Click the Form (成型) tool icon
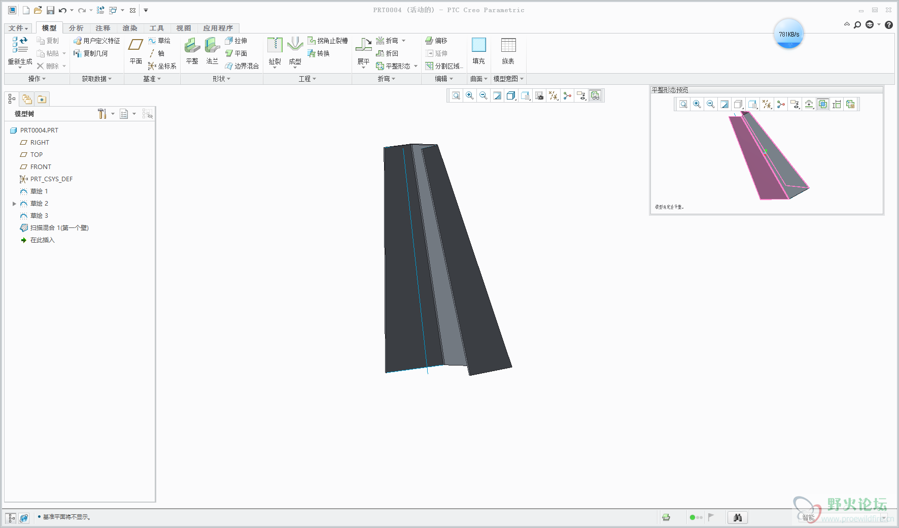Image resolution: width=899 pixels, height=528 pixels. coord(295,46)
